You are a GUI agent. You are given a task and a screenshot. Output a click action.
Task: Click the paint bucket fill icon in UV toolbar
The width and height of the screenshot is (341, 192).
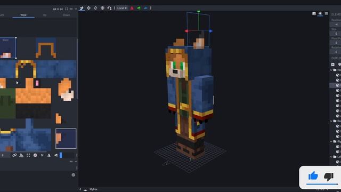coord(21,155)
